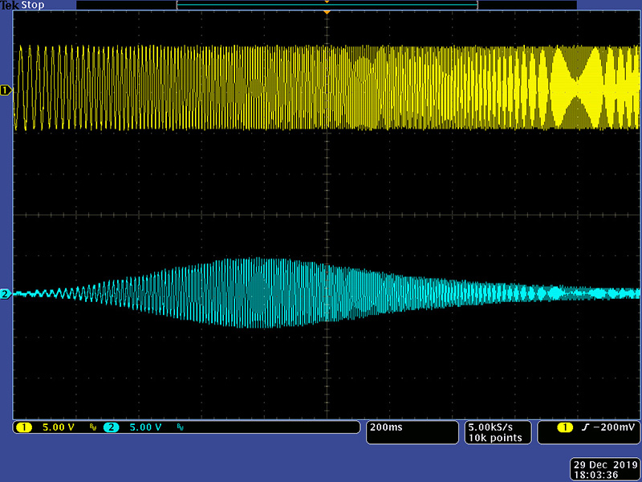The width and height of the screenshot is (642, 482).
Task: Click the channel 2 5.00 V scale readout
Action: tap(145, 427)
